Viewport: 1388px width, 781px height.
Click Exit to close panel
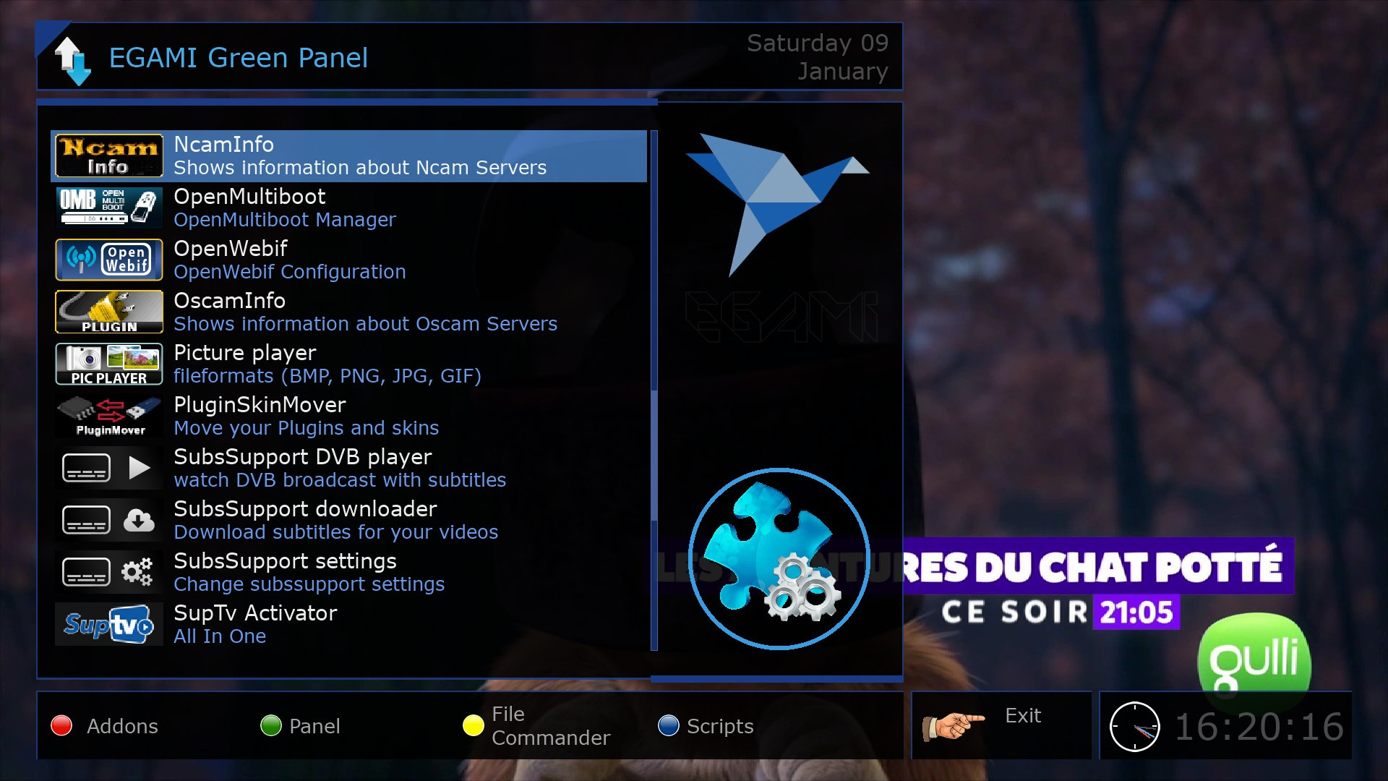(1001, 725)
